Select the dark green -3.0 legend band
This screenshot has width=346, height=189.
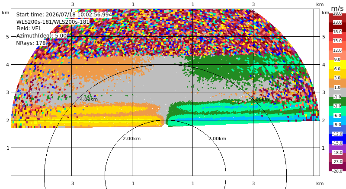coord(337,101)
